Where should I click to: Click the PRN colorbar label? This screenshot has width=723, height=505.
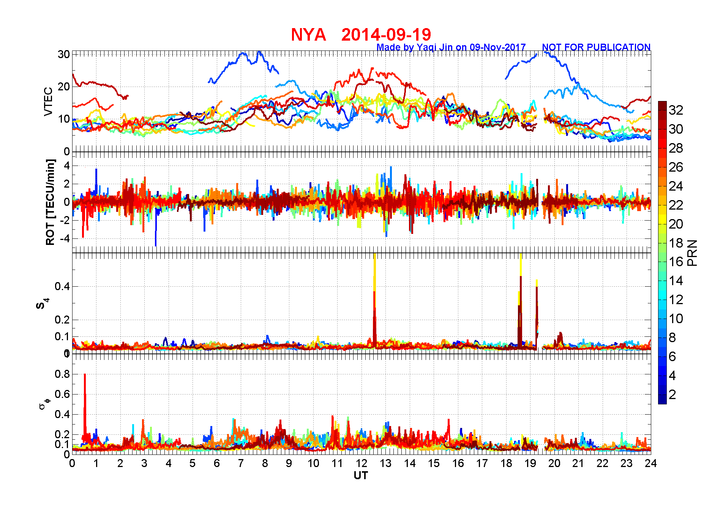(x=693, y=252)
